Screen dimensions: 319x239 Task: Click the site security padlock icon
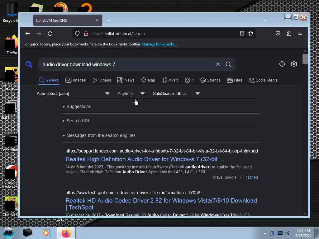point(86,33)
